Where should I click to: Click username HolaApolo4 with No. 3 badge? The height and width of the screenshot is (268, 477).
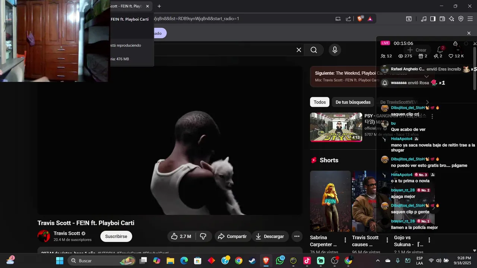pos(401,175)
